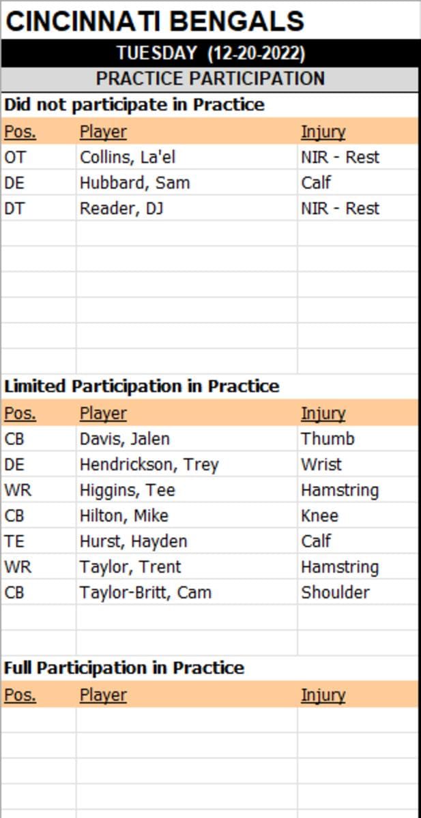Screen dimensions: 421x818
Task: Select the "Hendrickson, Trey" player cell
Action: pos(149,464)
